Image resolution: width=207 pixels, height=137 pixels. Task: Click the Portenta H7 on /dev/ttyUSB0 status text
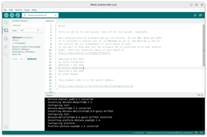(169, 133)
